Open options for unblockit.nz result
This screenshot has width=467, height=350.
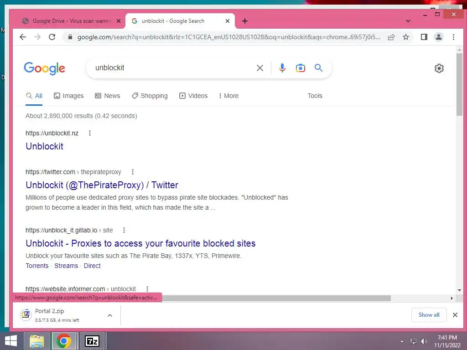click(x=90, y=133)
